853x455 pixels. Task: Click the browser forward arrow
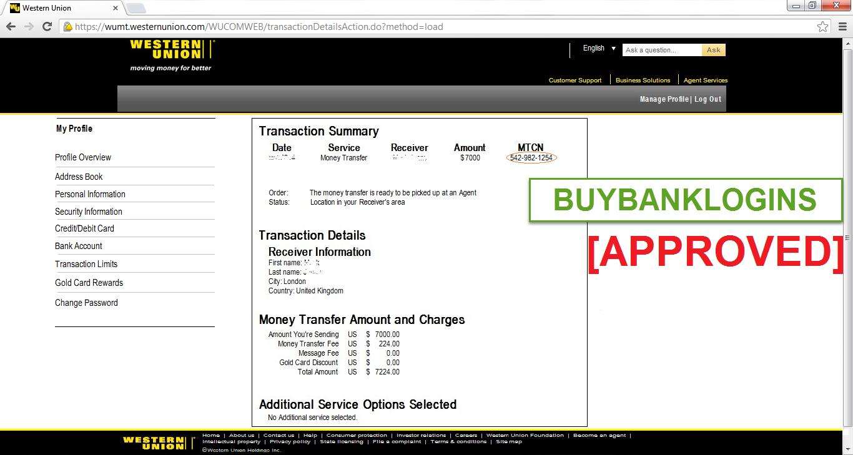(x=29, y=26)
